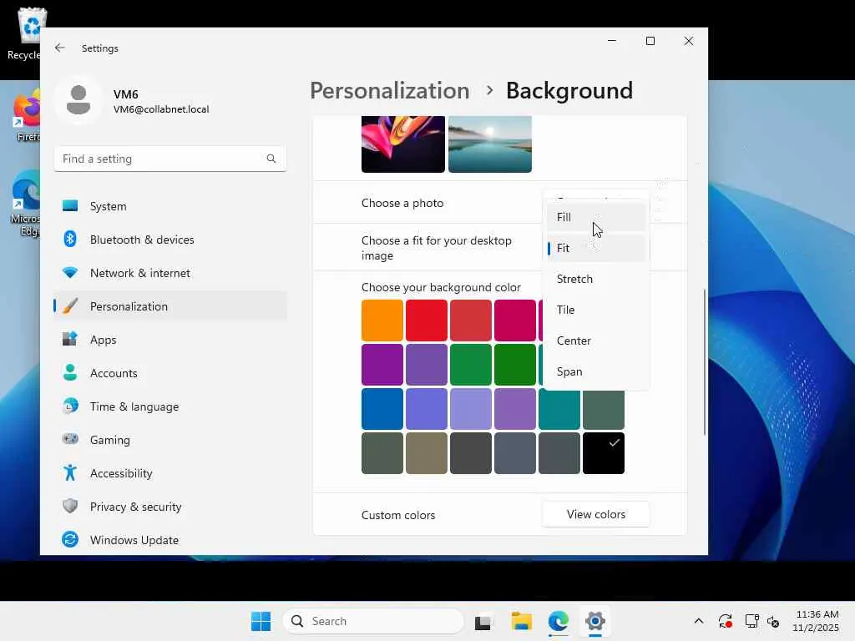The height and width of the screenshot is (641, 855).
Task: Show hidden icons in system tray
Action: point(699,621)
